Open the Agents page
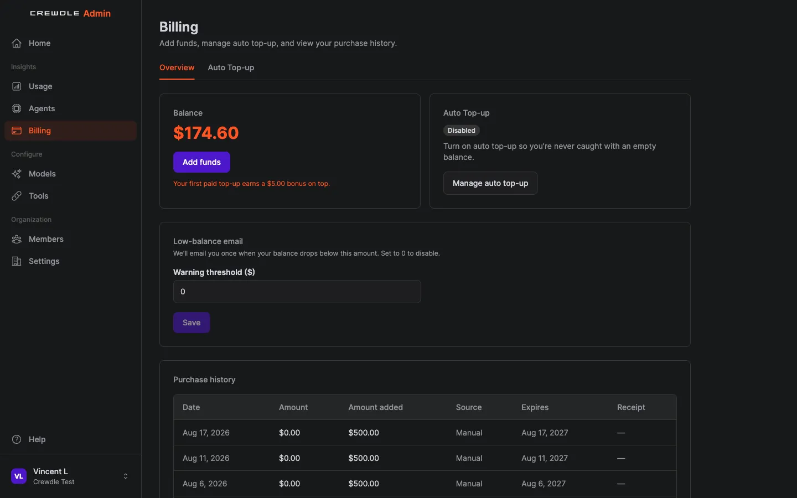The image size is (797, 498). click(70, 108)
